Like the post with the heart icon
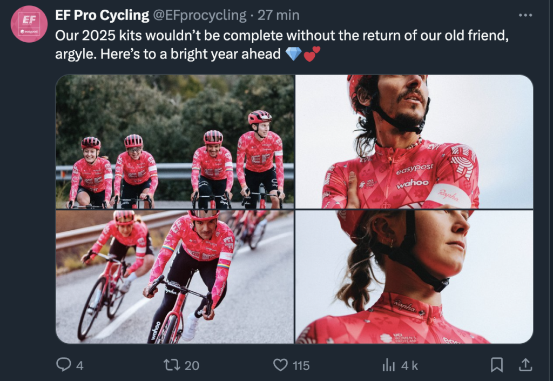The width and height of the screenshot is (553, 381). pyautogui.click(x=280, y=365)
